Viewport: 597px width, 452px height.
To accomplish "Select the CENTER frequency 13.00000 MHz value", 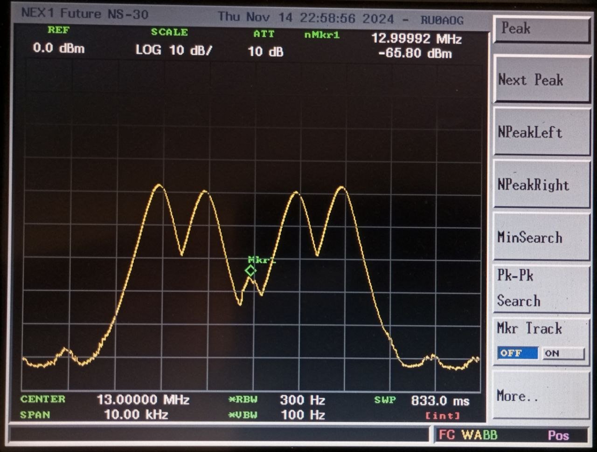I will pos(143,400).
